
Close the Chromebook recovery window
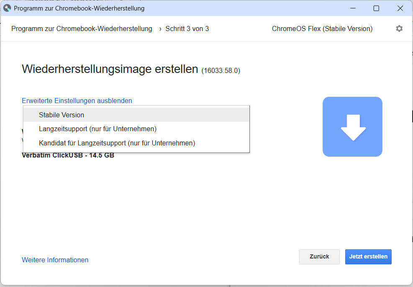400,8
